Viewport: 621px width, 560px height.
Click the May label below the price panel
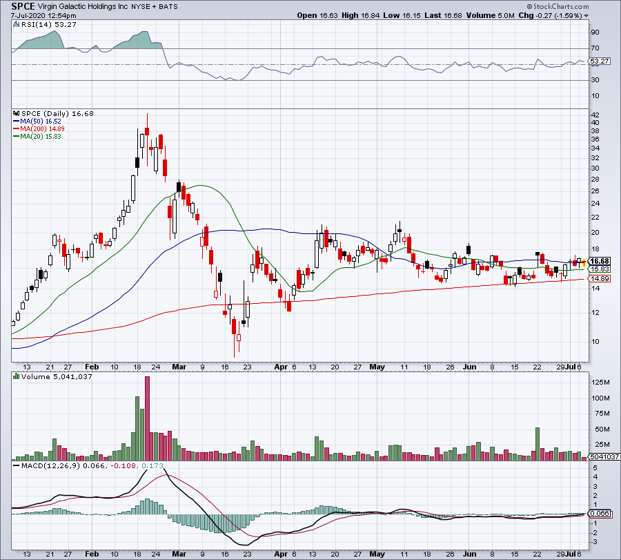click(x=377, y=367)
